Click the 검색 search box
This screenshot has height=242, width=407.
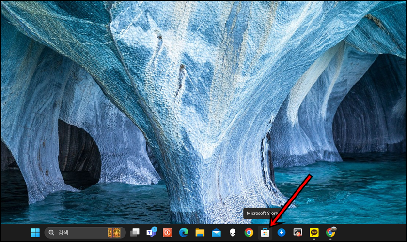coord(85,233)
